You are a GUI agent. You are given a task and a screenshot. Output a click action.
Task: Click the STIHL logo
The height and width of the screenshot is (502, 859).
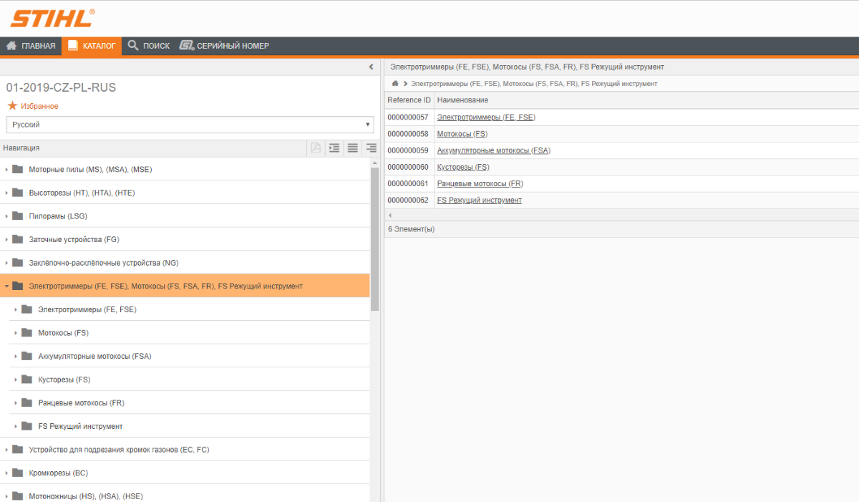pos(52,18)
